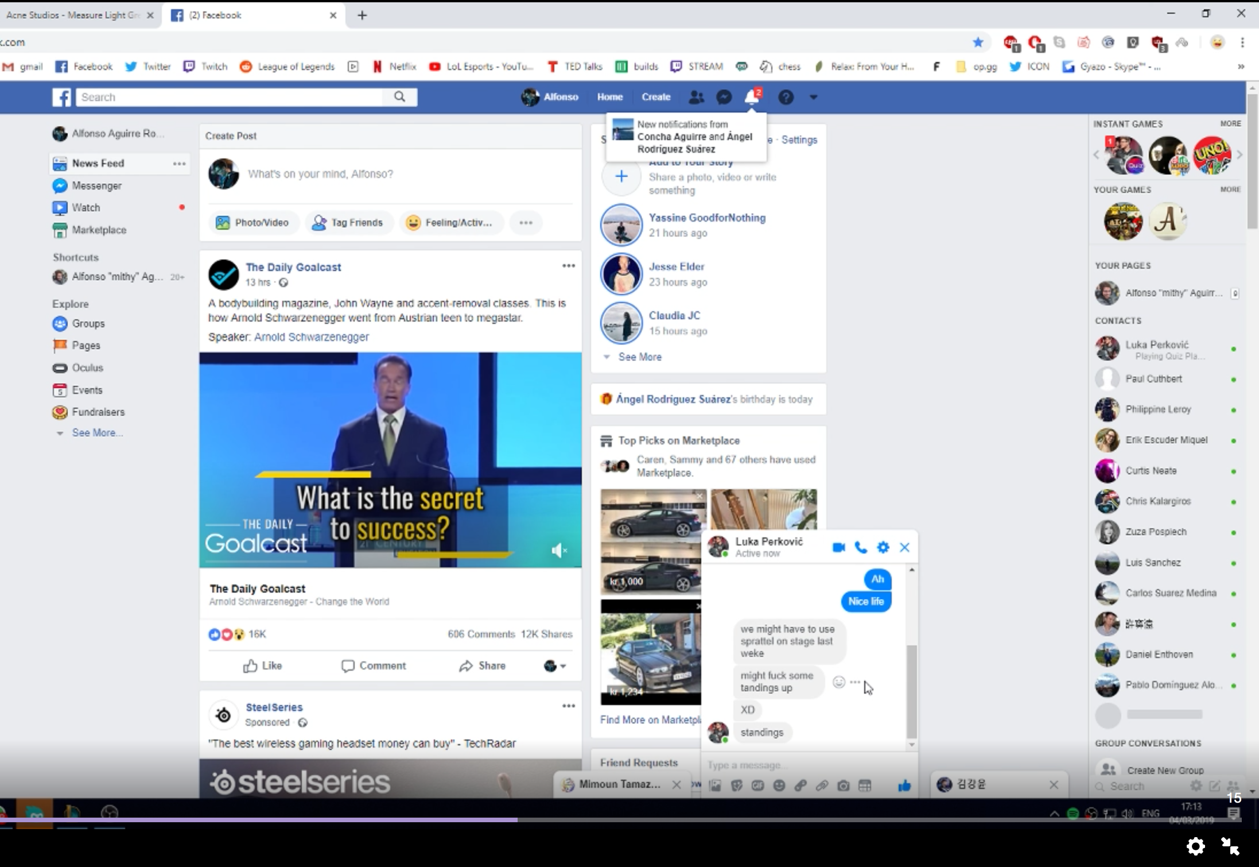Screen dimensions: 1259x867
Task: Open Watch in left sidebar
Action: (86, 207)
